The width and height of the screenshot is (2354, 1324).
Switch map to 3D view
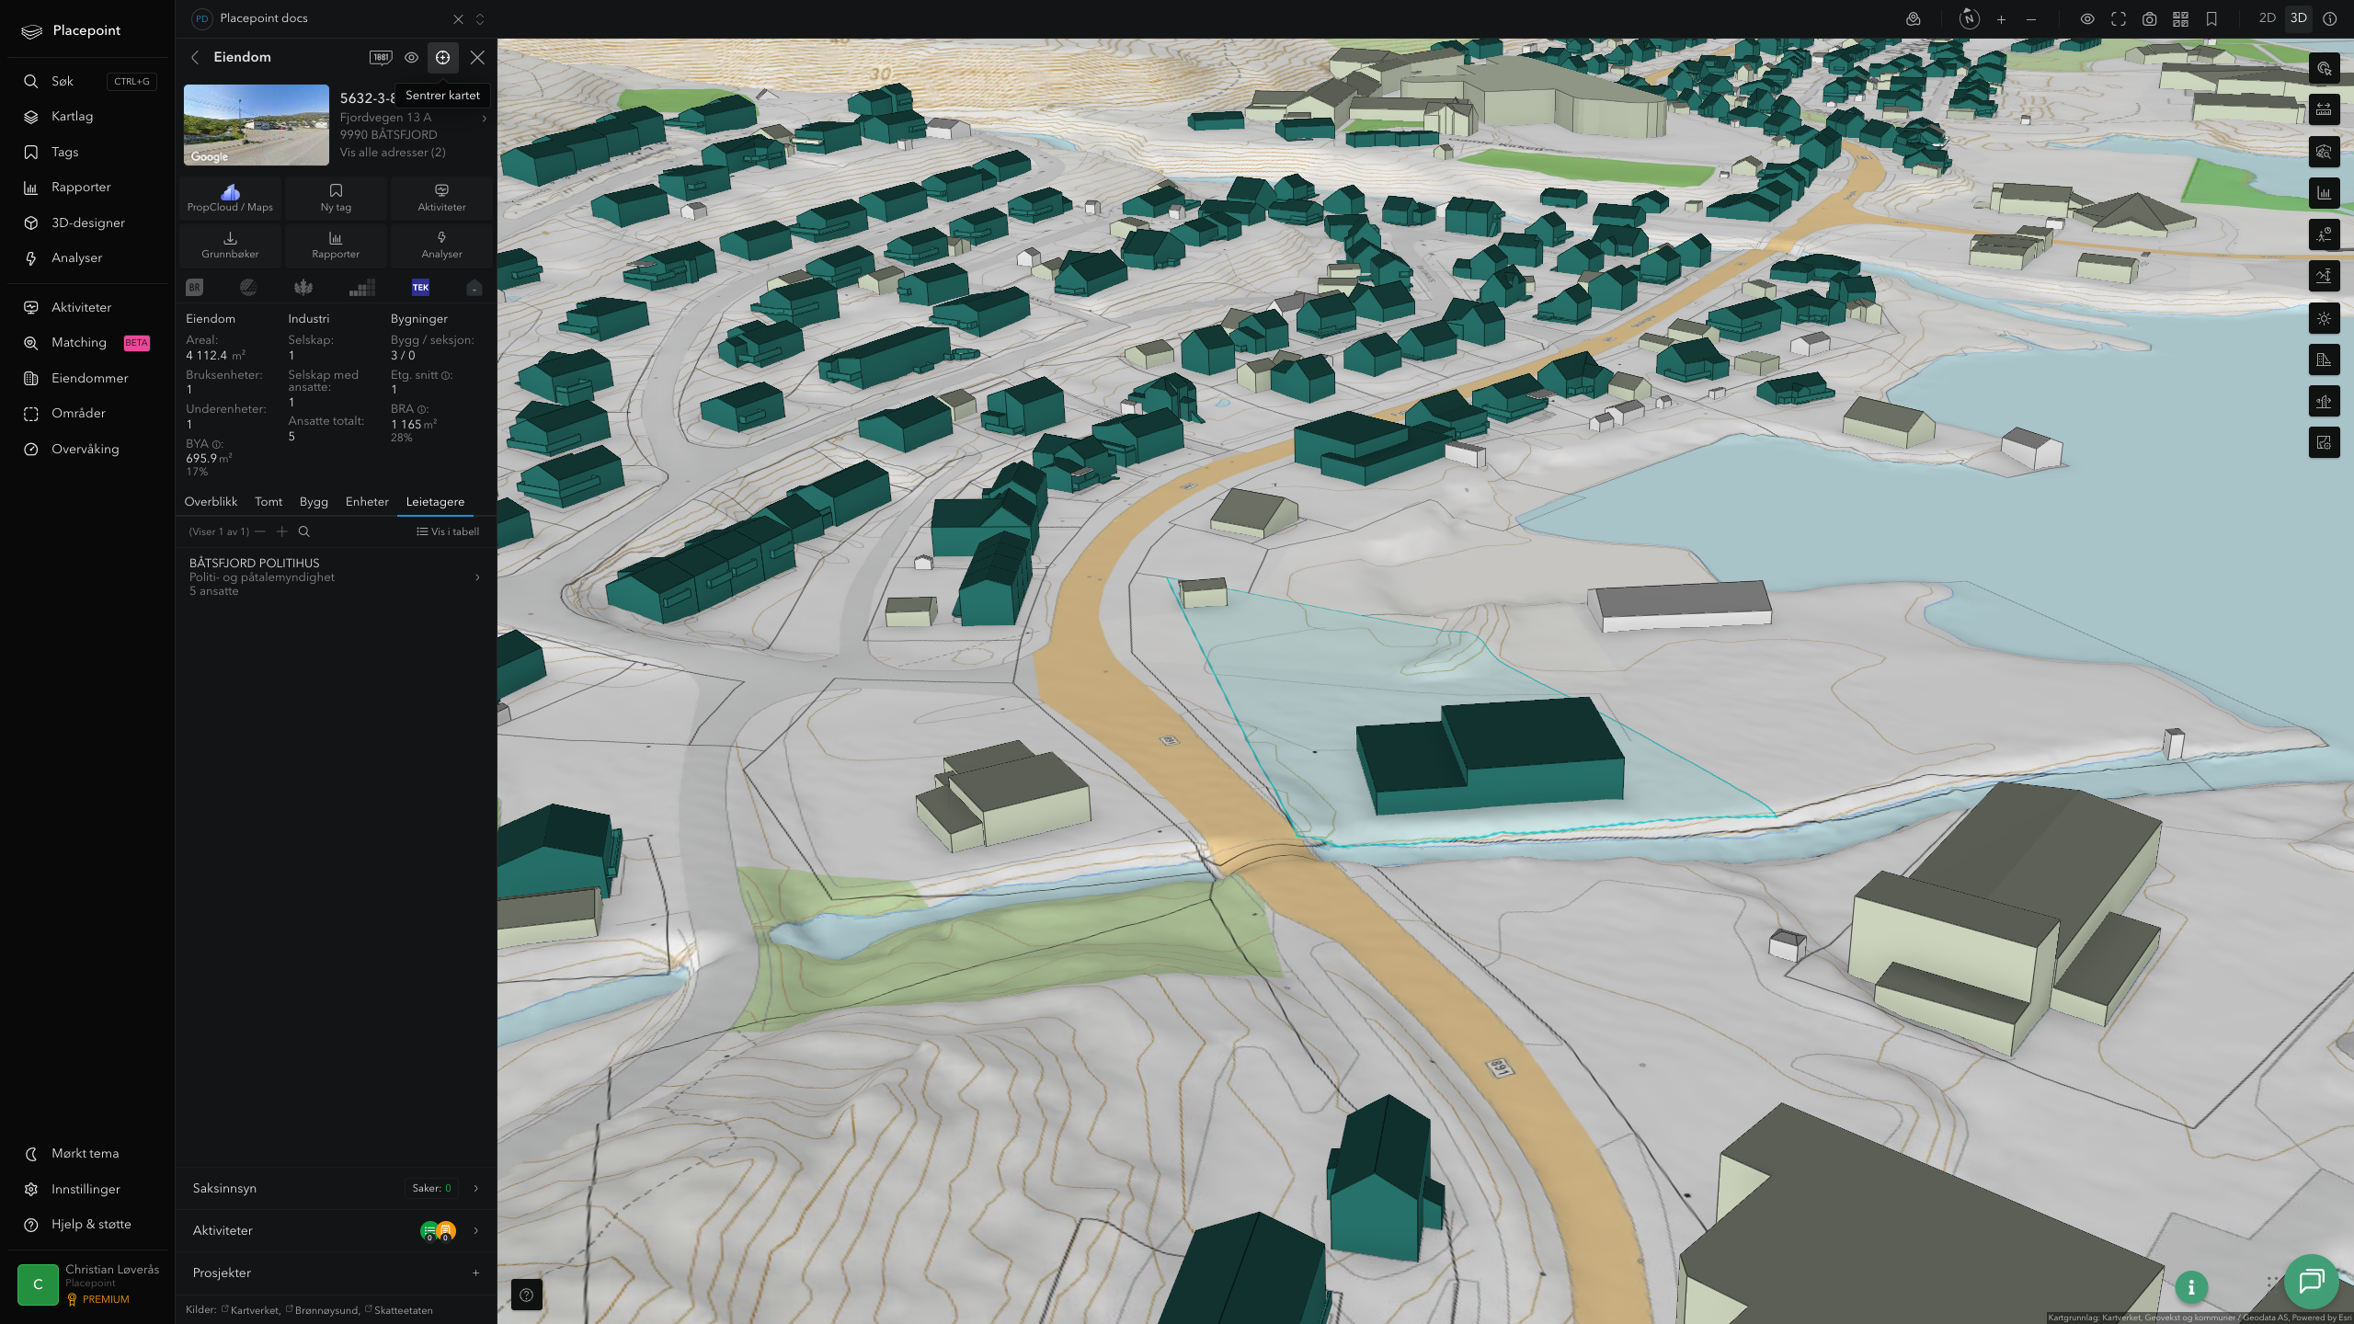(2299, 18)
